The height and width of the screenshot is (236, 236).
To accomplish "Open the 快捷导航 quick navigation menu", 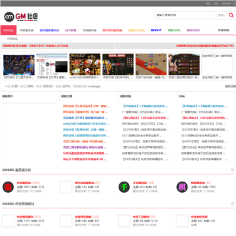I will tap(224, 30).
